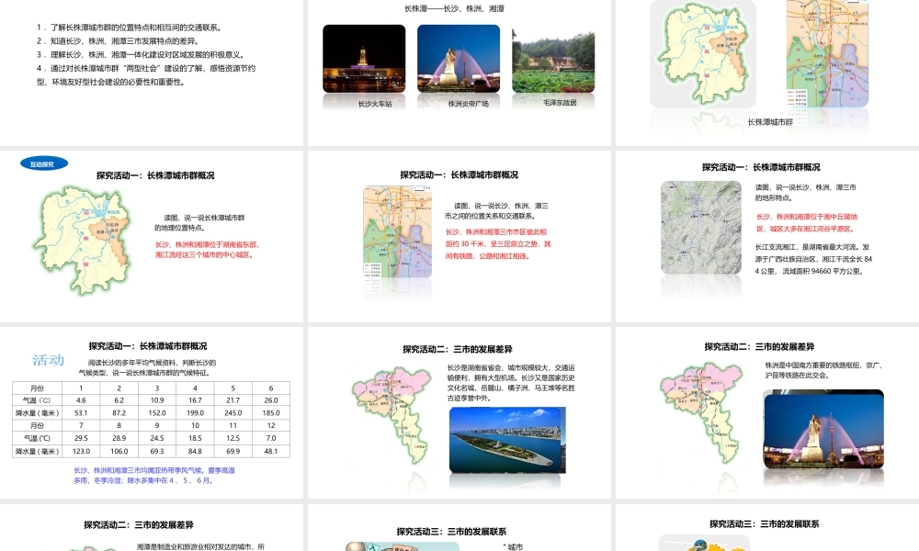Click the paragraph 长沙是湖南省省会，城市规模较大
Viewport: 919px width, 551px height.
(x=511, y=383)
